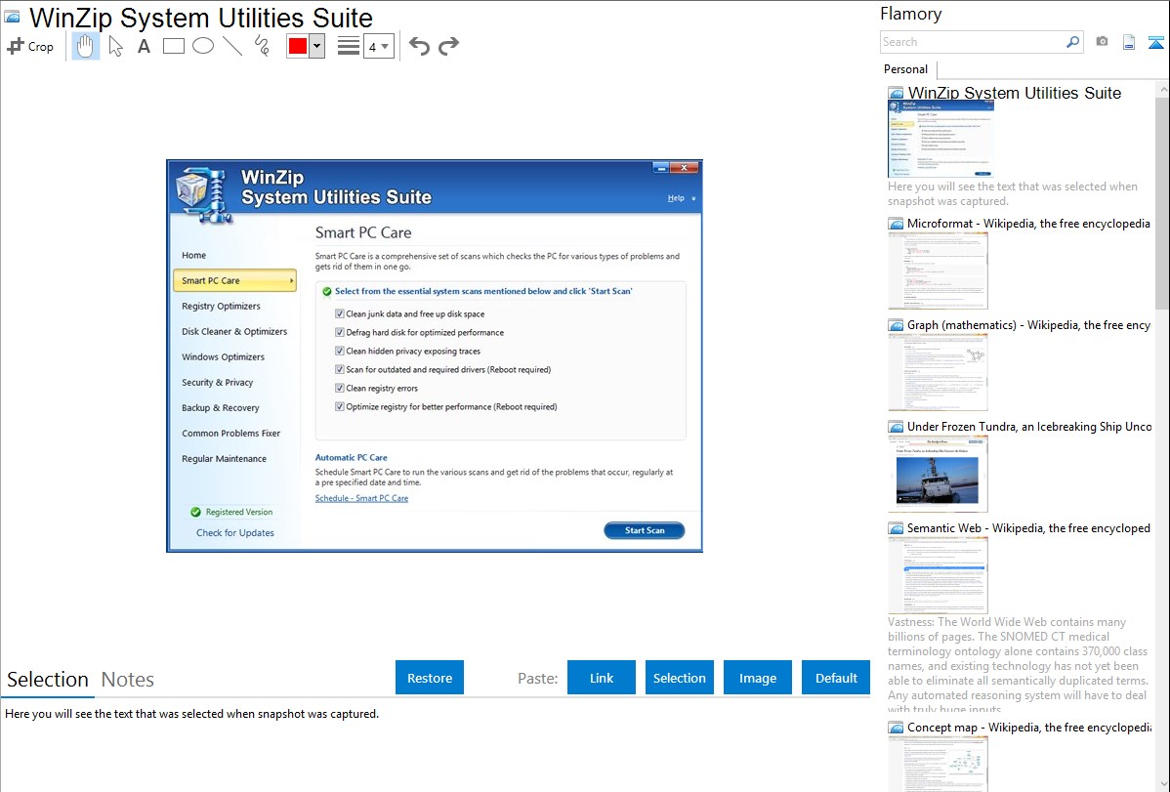Open the Graph (mathematics) snapshot thumbnail
Viewport: 1170px width, 792px height.
938,372
